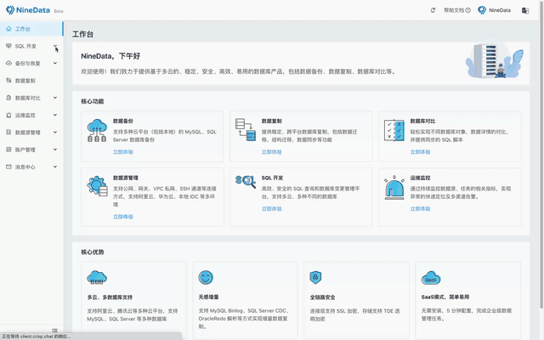Click the 数据备份 card title
Image resolution: width=544 pixels, height=340 pixels.
123,121
